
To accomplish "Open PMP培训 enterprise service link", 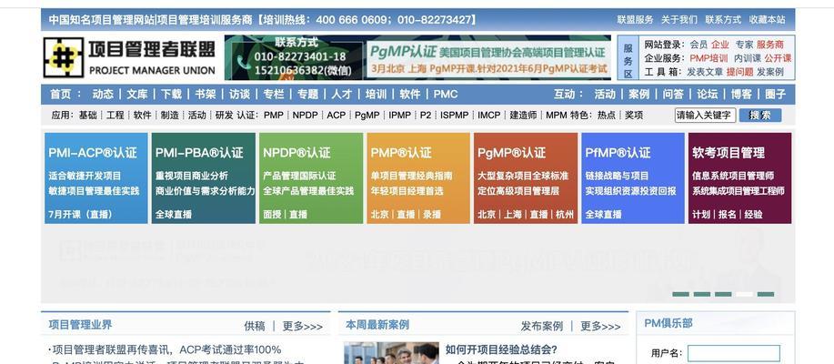I will [708, 58].
